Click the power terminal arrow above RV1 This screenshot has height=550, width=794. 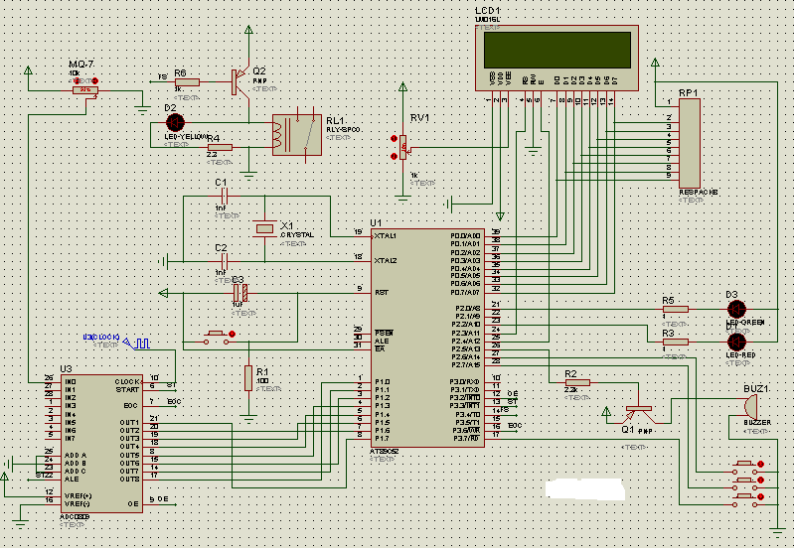point(403,87)
